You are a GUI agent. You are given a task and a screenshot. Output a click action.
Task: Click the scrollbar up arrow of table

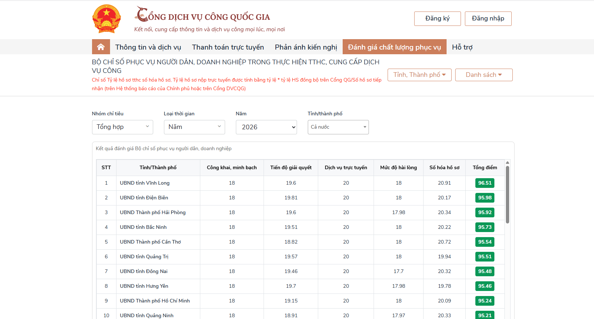click(x=507, y=163)
